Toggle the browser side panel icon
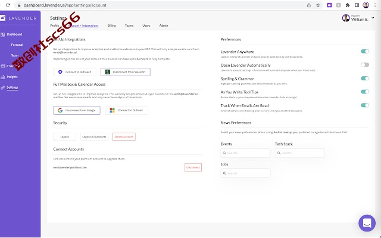 click(x=357, y=5)
